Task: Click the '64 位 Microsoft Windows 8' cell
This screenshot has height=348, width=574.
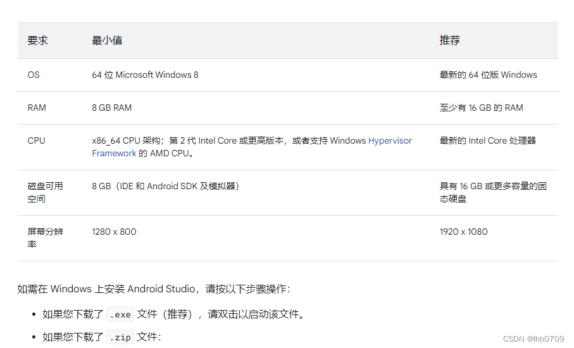Action: pyautogui.click(x=145, y=75)
